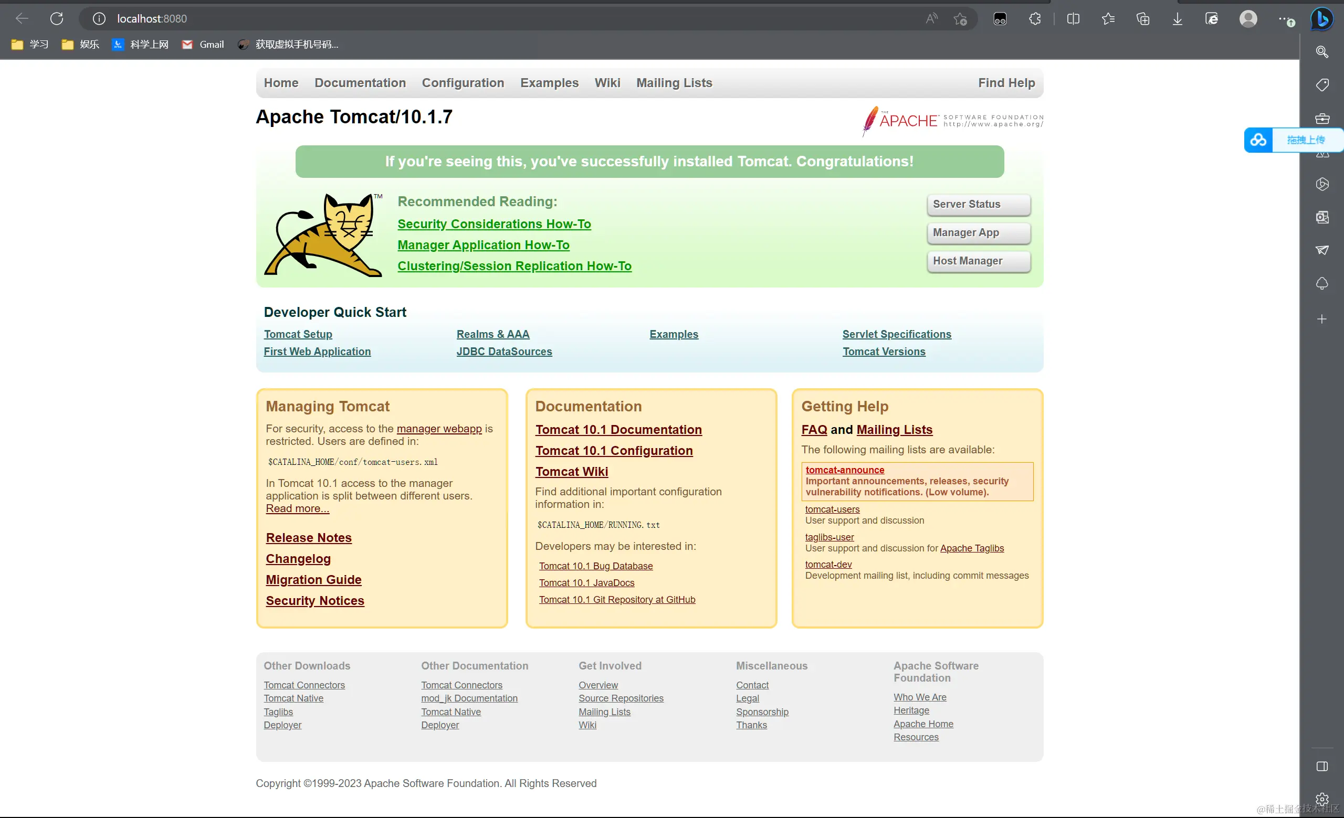The width and height of the screenshot is (1344, 818).
Task: Select Configuration in the navigation bar
Action: tap(463, 83)
